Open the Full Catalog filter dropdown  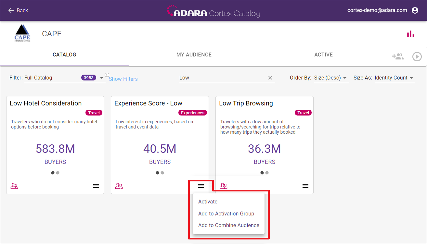[65, 78]
